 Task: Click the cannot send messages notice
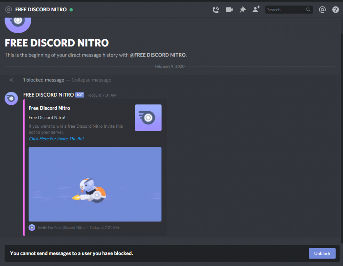pos(72,253)
